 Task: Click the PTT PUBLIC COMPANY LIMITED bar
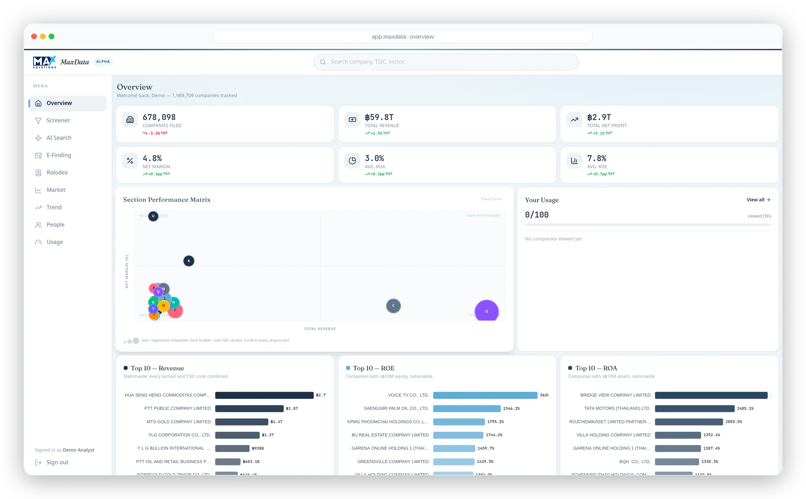[249, 409]
